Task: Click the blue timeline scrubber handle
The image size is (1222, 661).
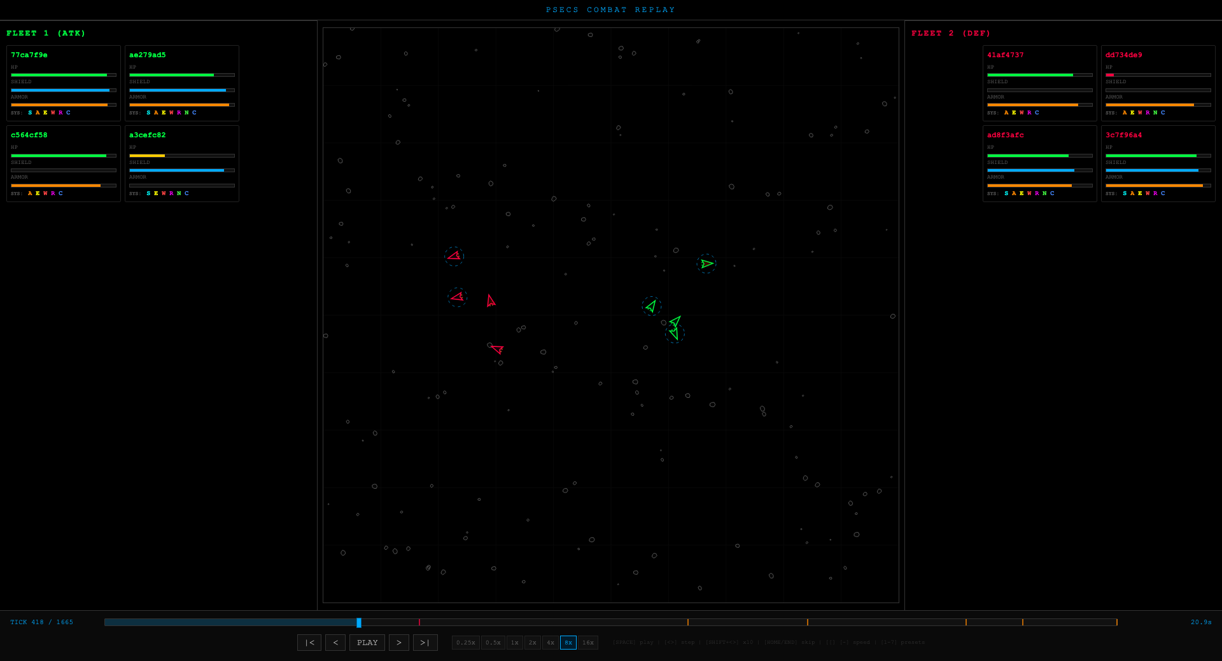Action: 360,622
